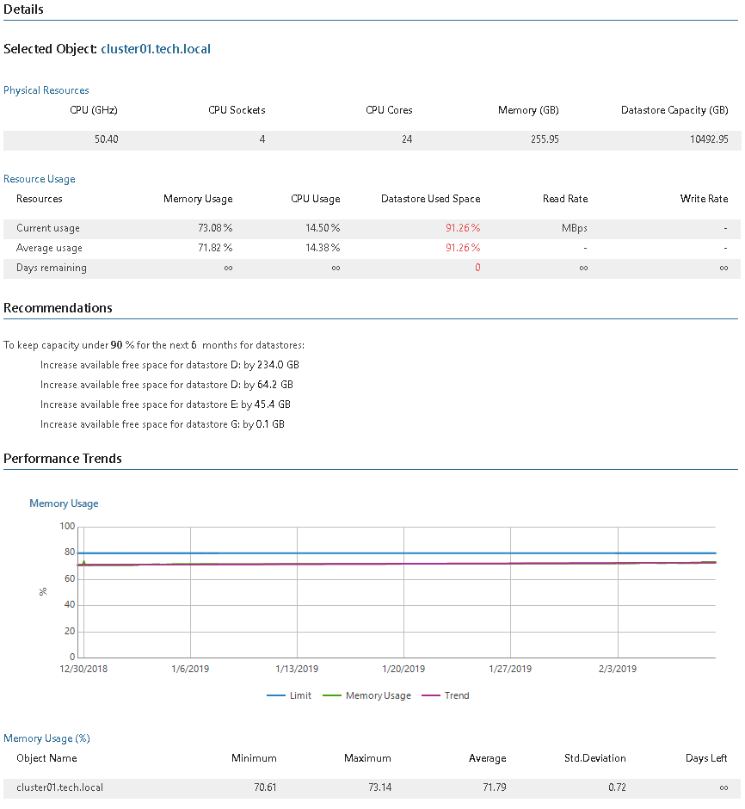Click the CPU Cores column header
The height and width of the screenshot is (809, 745).
tap(389, 110)
